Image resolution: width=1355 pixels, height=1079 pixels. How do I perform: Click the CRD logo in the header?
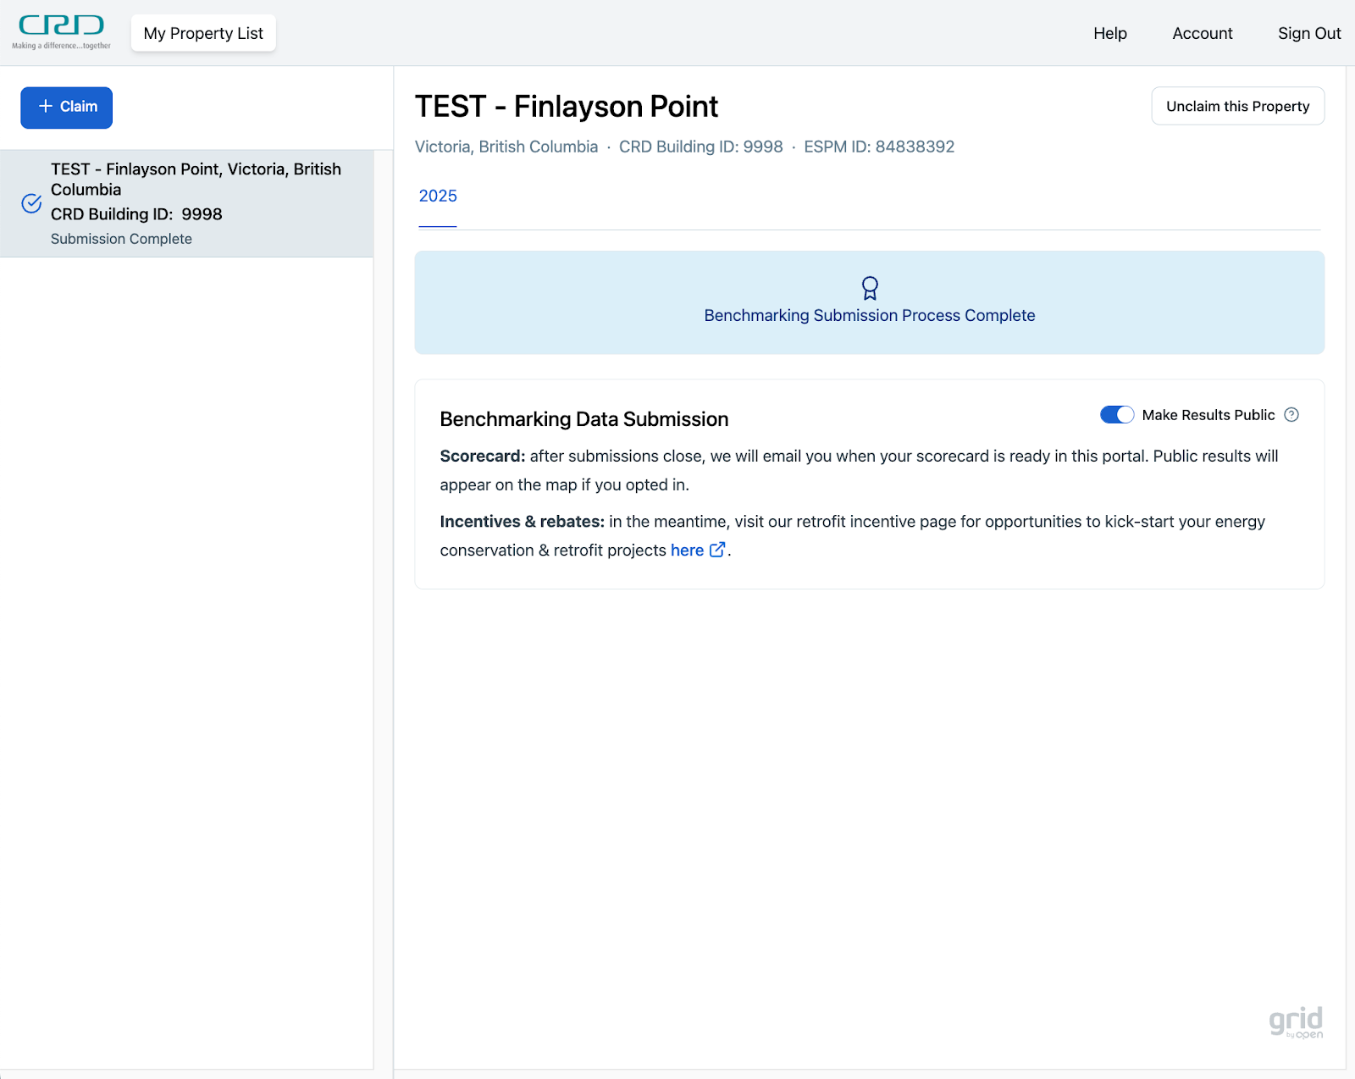pos(61,32)
